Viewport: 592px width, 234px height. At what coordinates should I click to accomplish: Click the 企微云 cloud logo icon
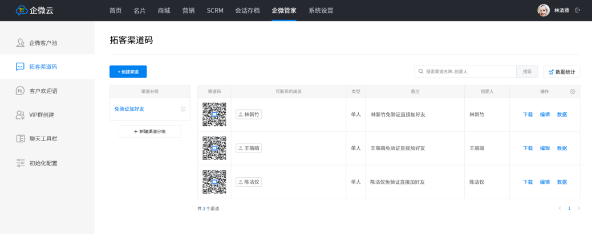pos(22,10)
